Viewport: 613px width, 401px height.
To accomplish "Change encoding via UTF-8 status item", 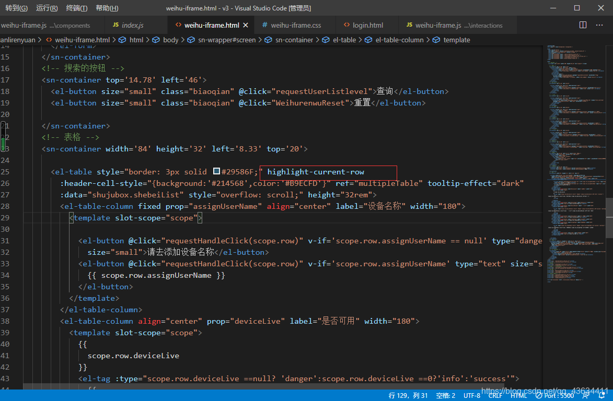I will pyautogui.click(x=471, y=395).
